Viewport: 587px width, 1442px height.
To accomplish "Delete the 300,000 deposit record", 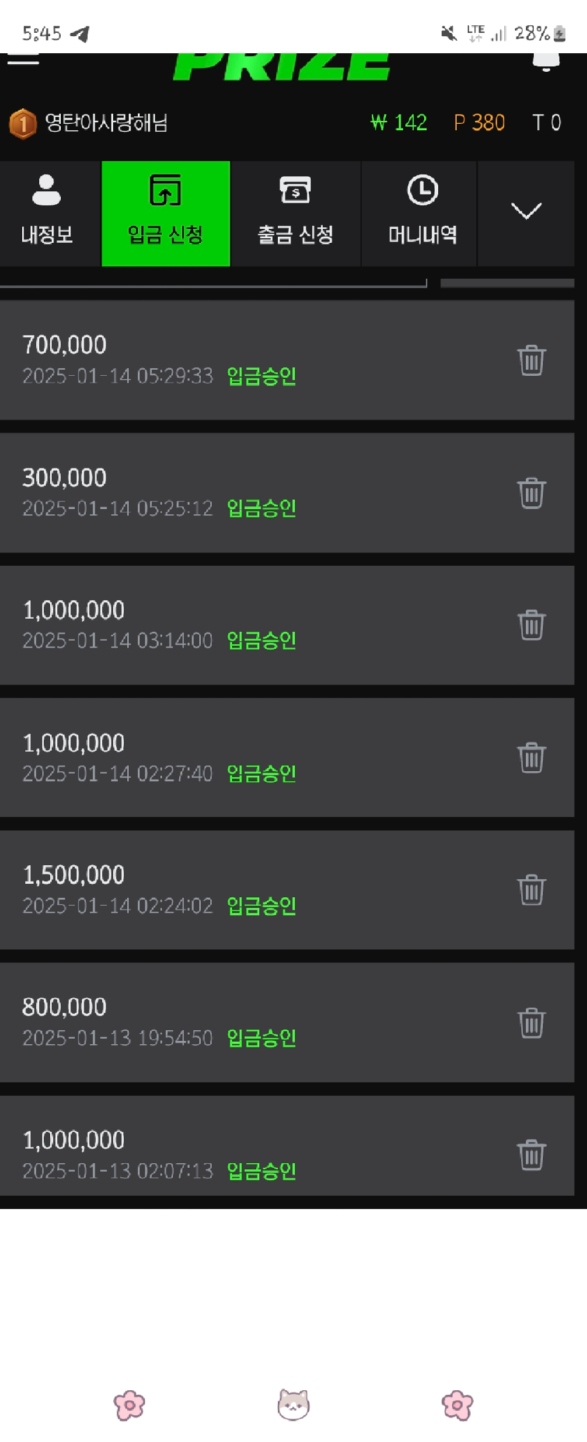I will click(x=531, y=493).
